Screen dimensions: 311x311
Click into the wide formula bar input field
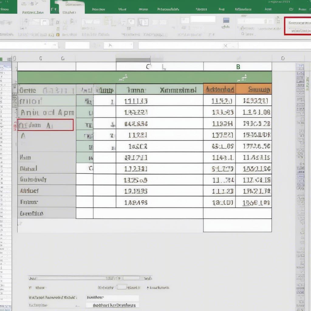[188, 46]
